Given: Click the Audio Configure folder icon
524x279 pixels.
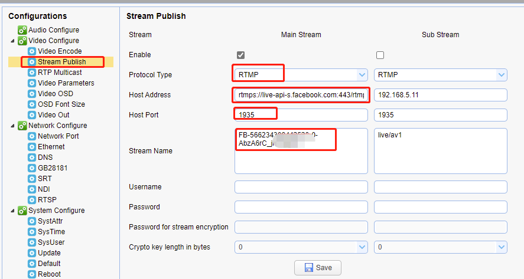Looking at the screenshot, I should pyautogui.click(x=22, y=30).
